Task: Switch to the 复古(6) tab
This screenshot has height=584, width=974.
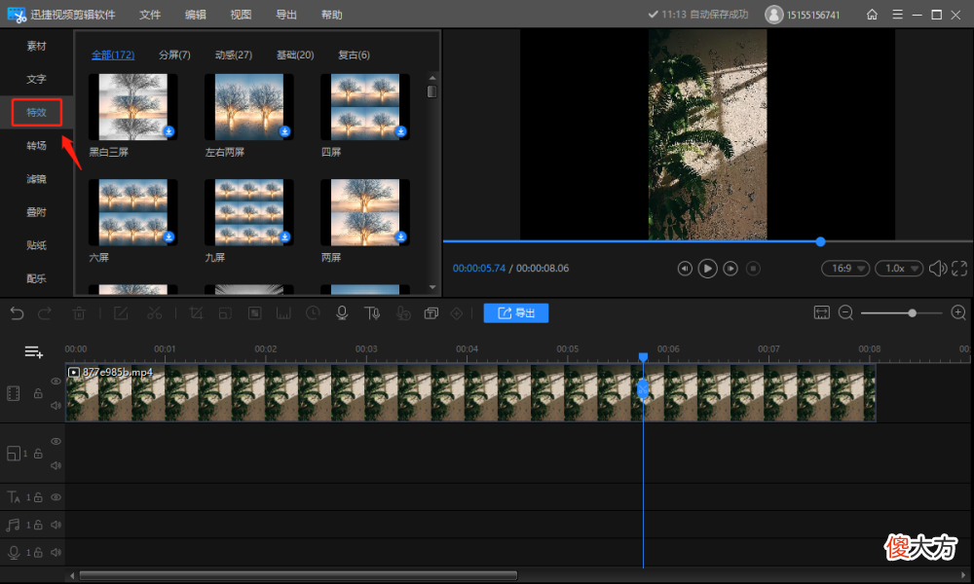Action: tap(354, 55)
